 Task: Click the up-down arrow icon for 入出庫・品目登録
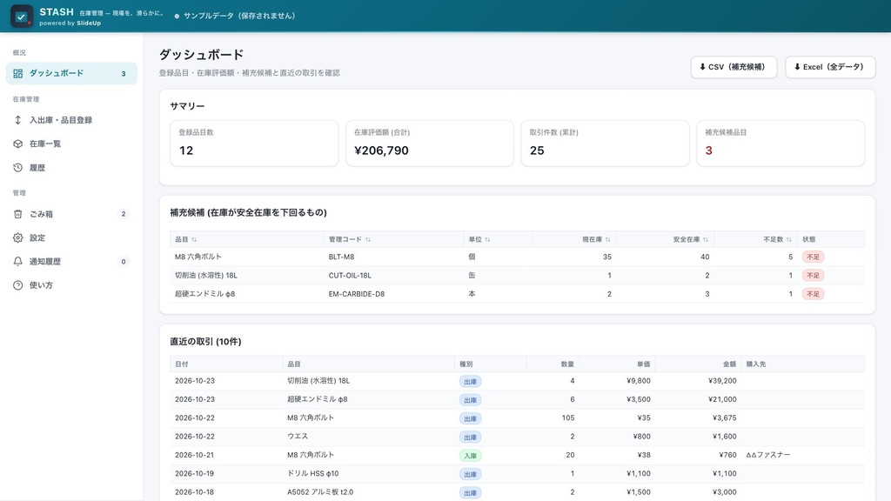point(18,120)
